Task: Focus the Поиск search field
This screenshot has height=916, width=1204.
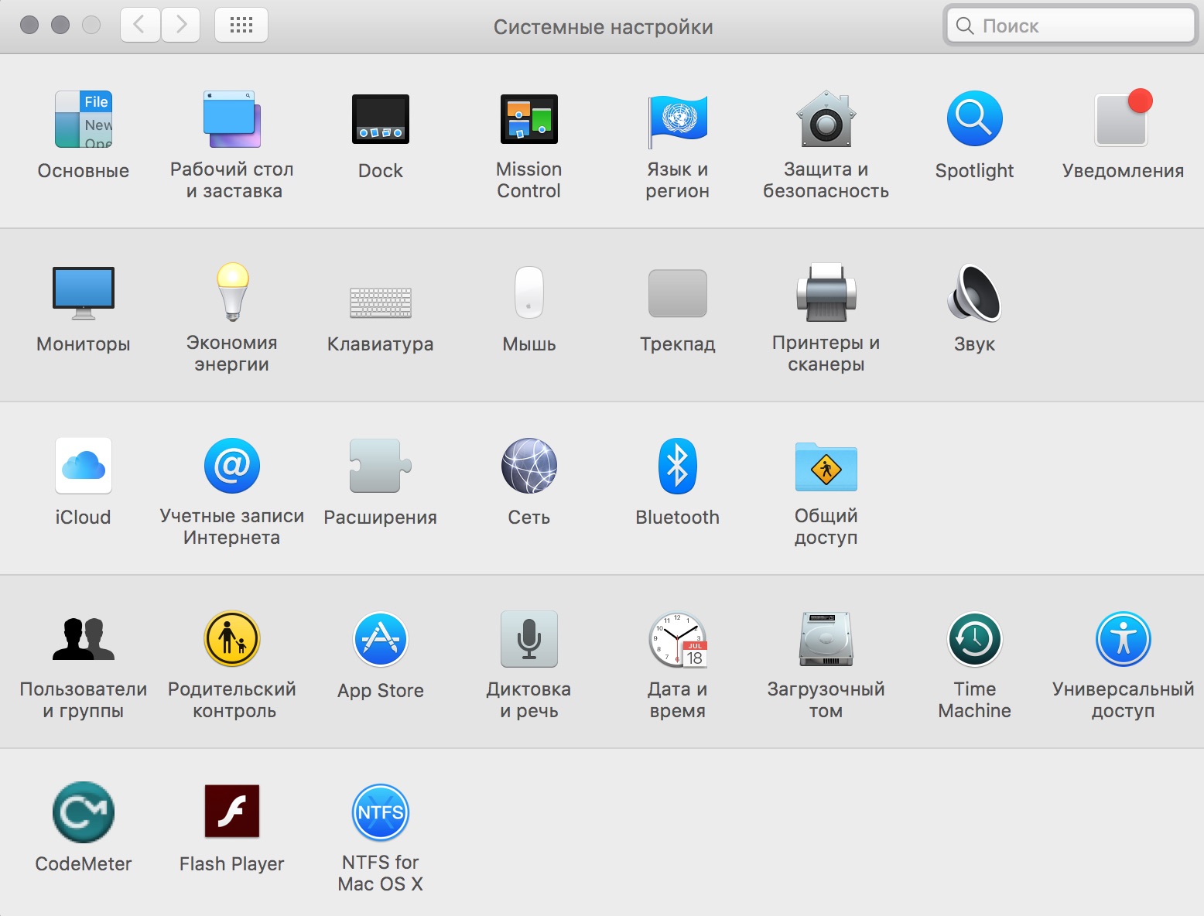Action: 1070,26
